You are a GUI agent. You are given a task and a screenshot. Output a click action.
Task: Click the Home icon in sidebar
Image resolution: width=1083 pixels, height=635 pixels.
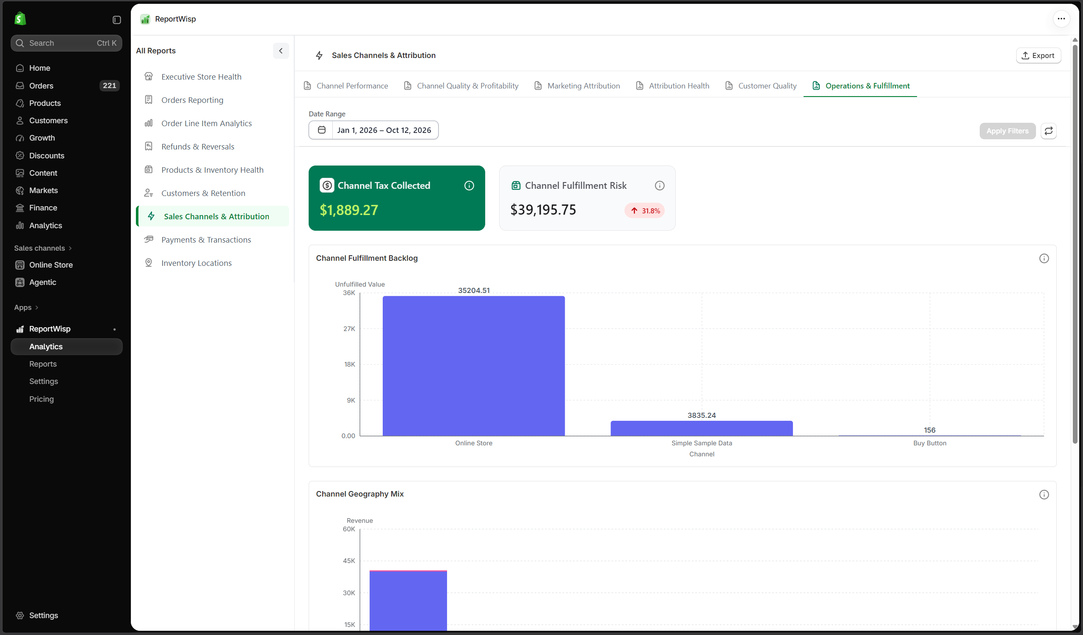tap(20, 68)
